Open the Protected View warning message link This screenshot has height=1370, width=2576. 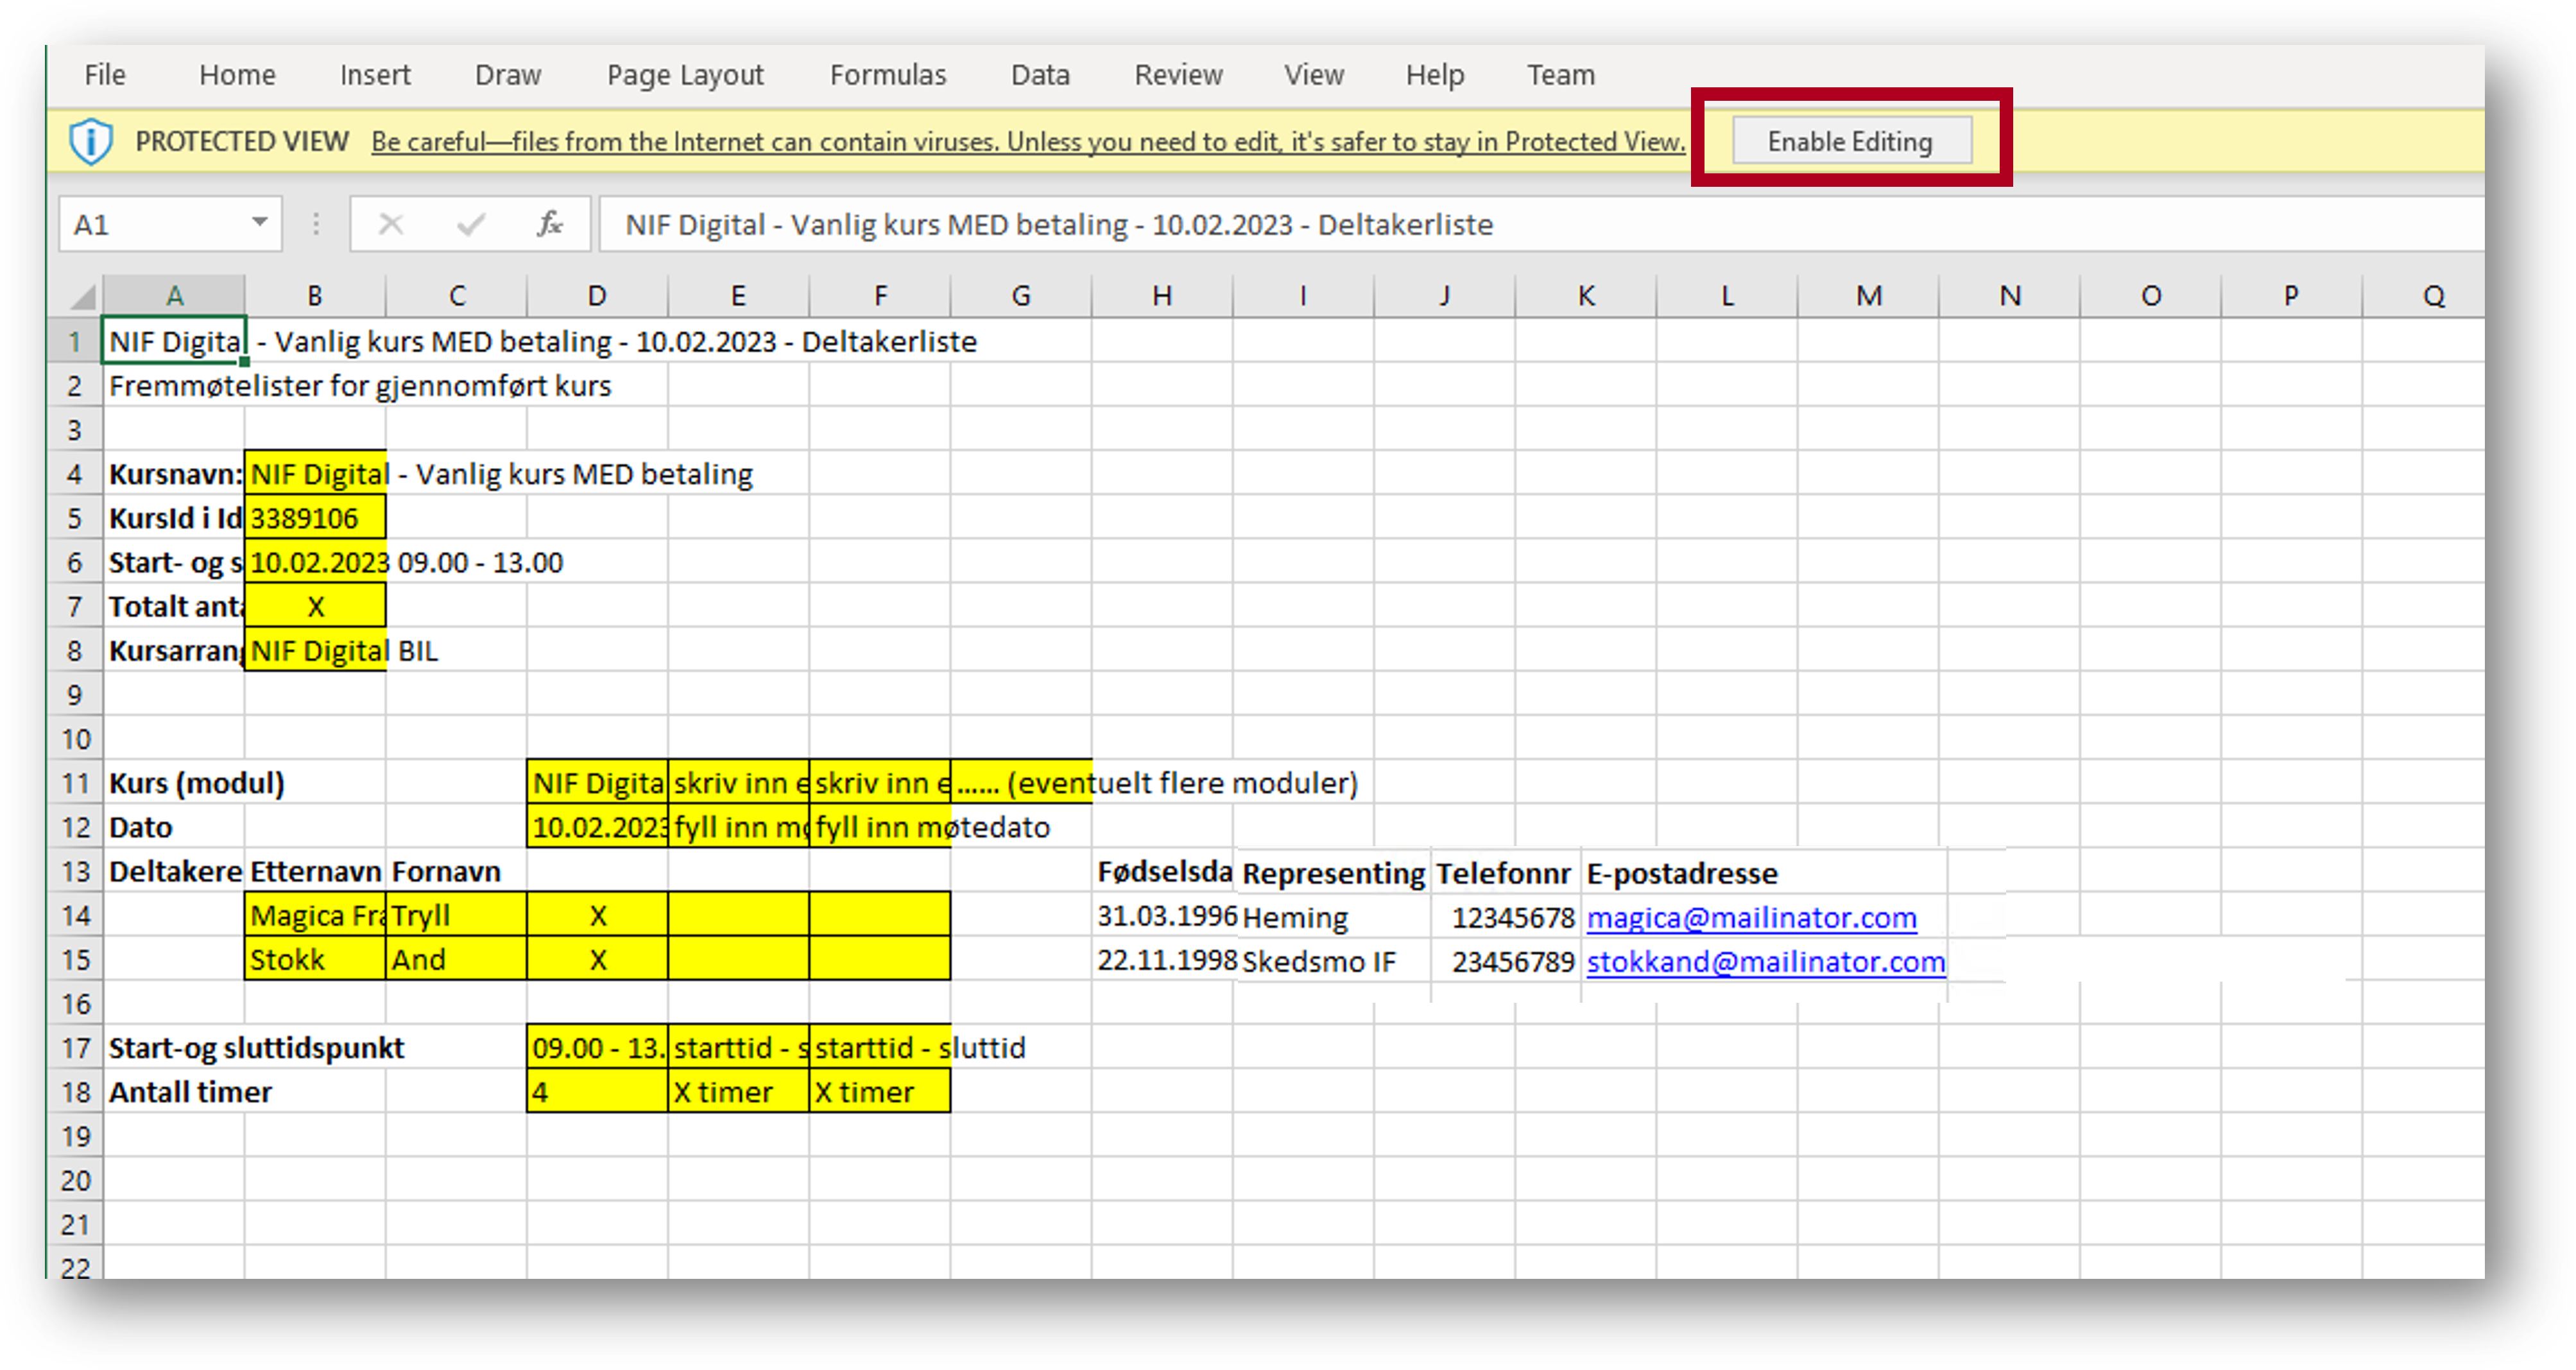(1028, 142)
